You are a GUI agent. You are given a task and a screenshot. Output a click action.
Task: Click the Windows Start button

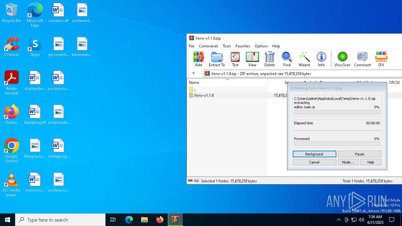pyautogui.click(x=8, y=220)
